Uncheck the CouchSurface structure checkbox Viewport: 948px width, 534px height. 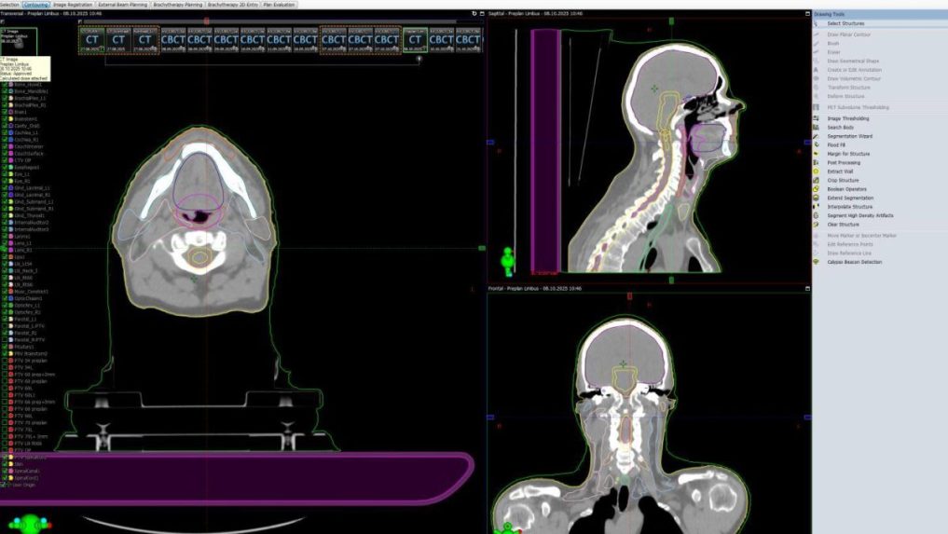pyautogui.click(x=5, y=152)
